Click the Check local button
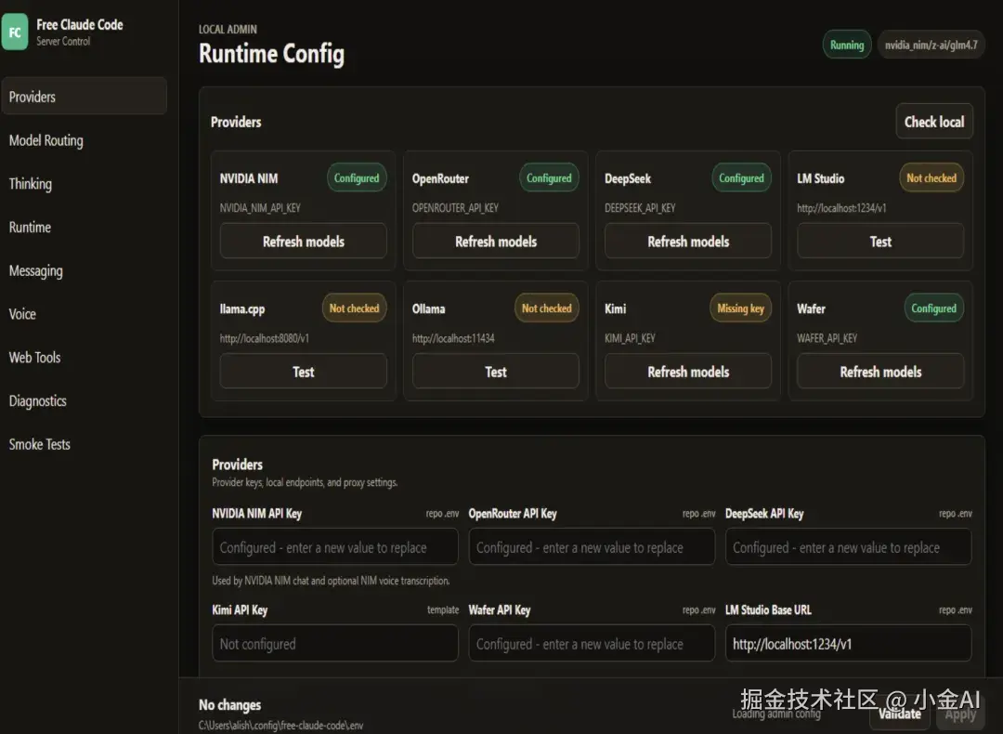1003x734 pixels. tap(934, 122)
